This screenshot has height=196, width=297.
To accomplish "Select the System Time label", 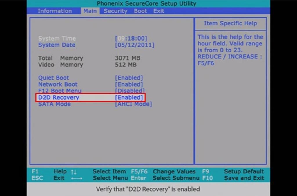I will pos(57,39).
